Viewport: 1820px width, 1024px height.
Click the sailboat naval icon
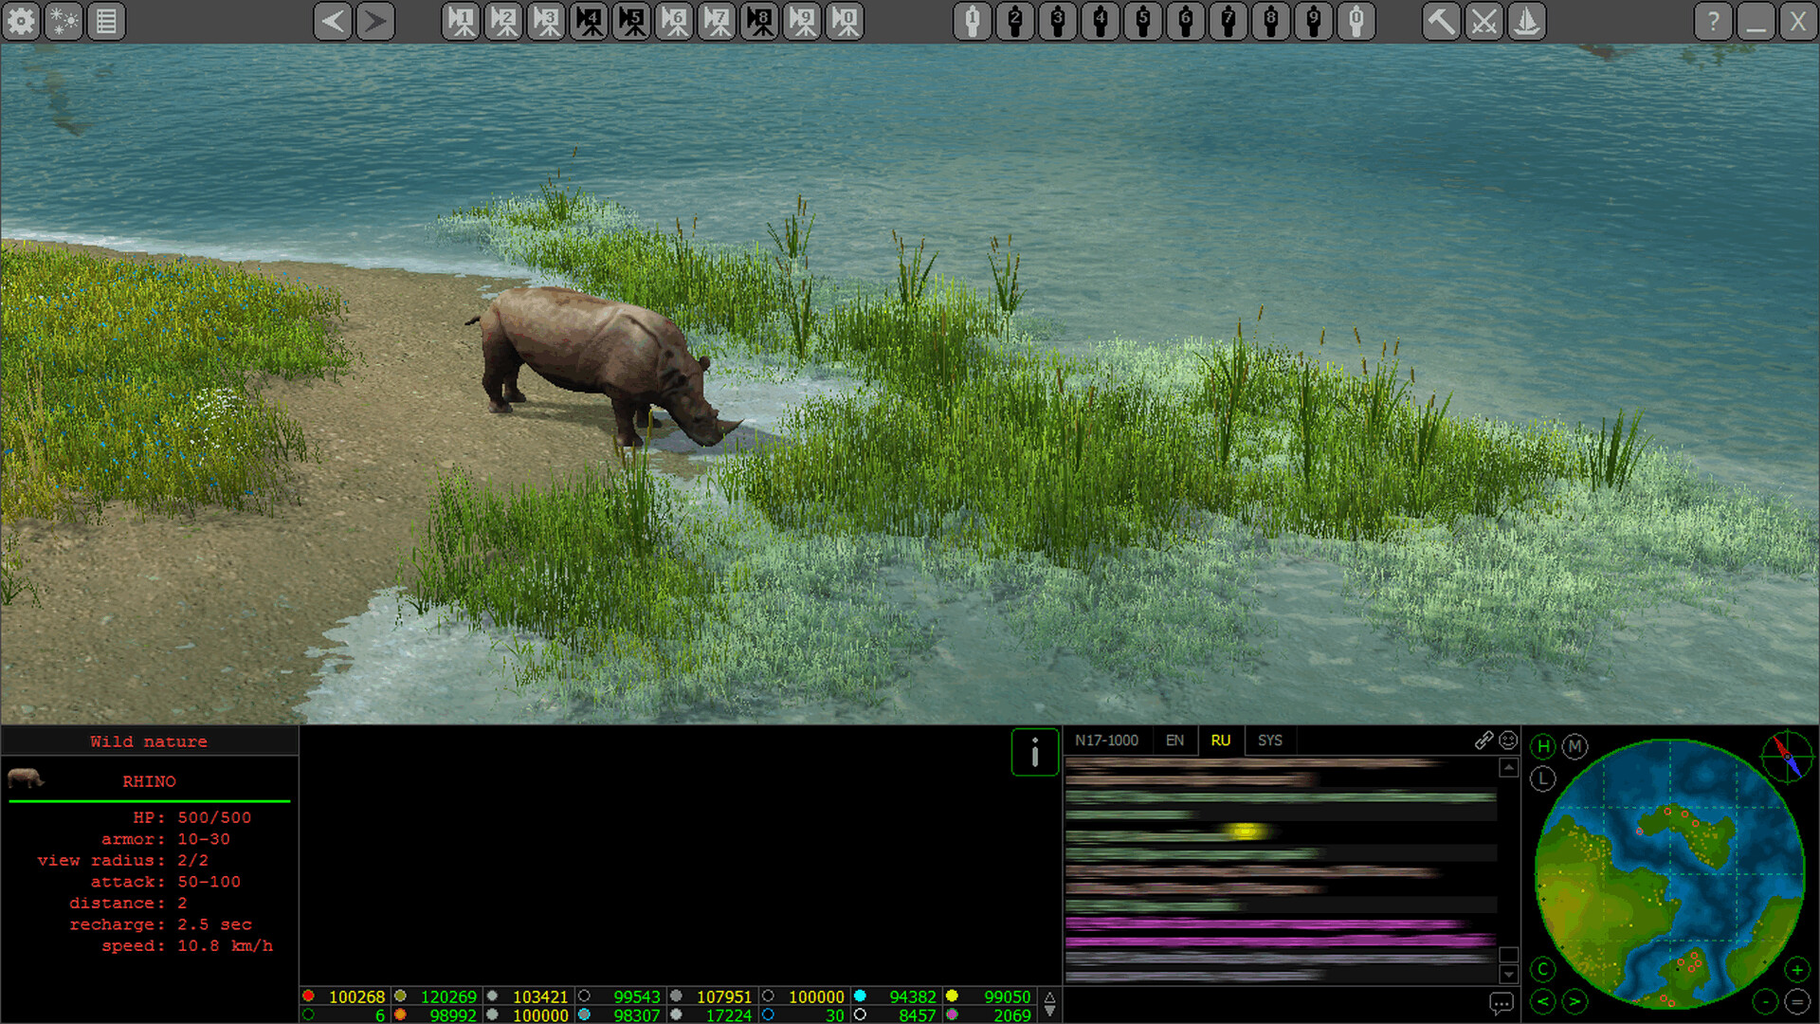click(1525, 21)
